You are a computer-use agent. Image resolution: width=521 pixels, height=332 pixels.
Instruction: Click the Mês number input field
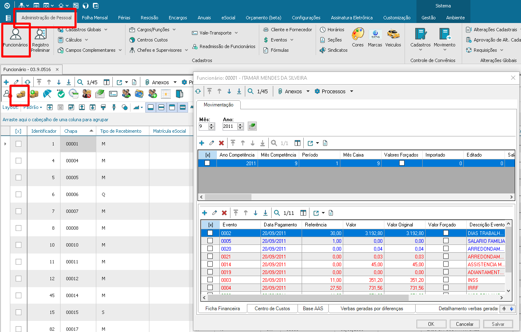click(x=203, y=127)
